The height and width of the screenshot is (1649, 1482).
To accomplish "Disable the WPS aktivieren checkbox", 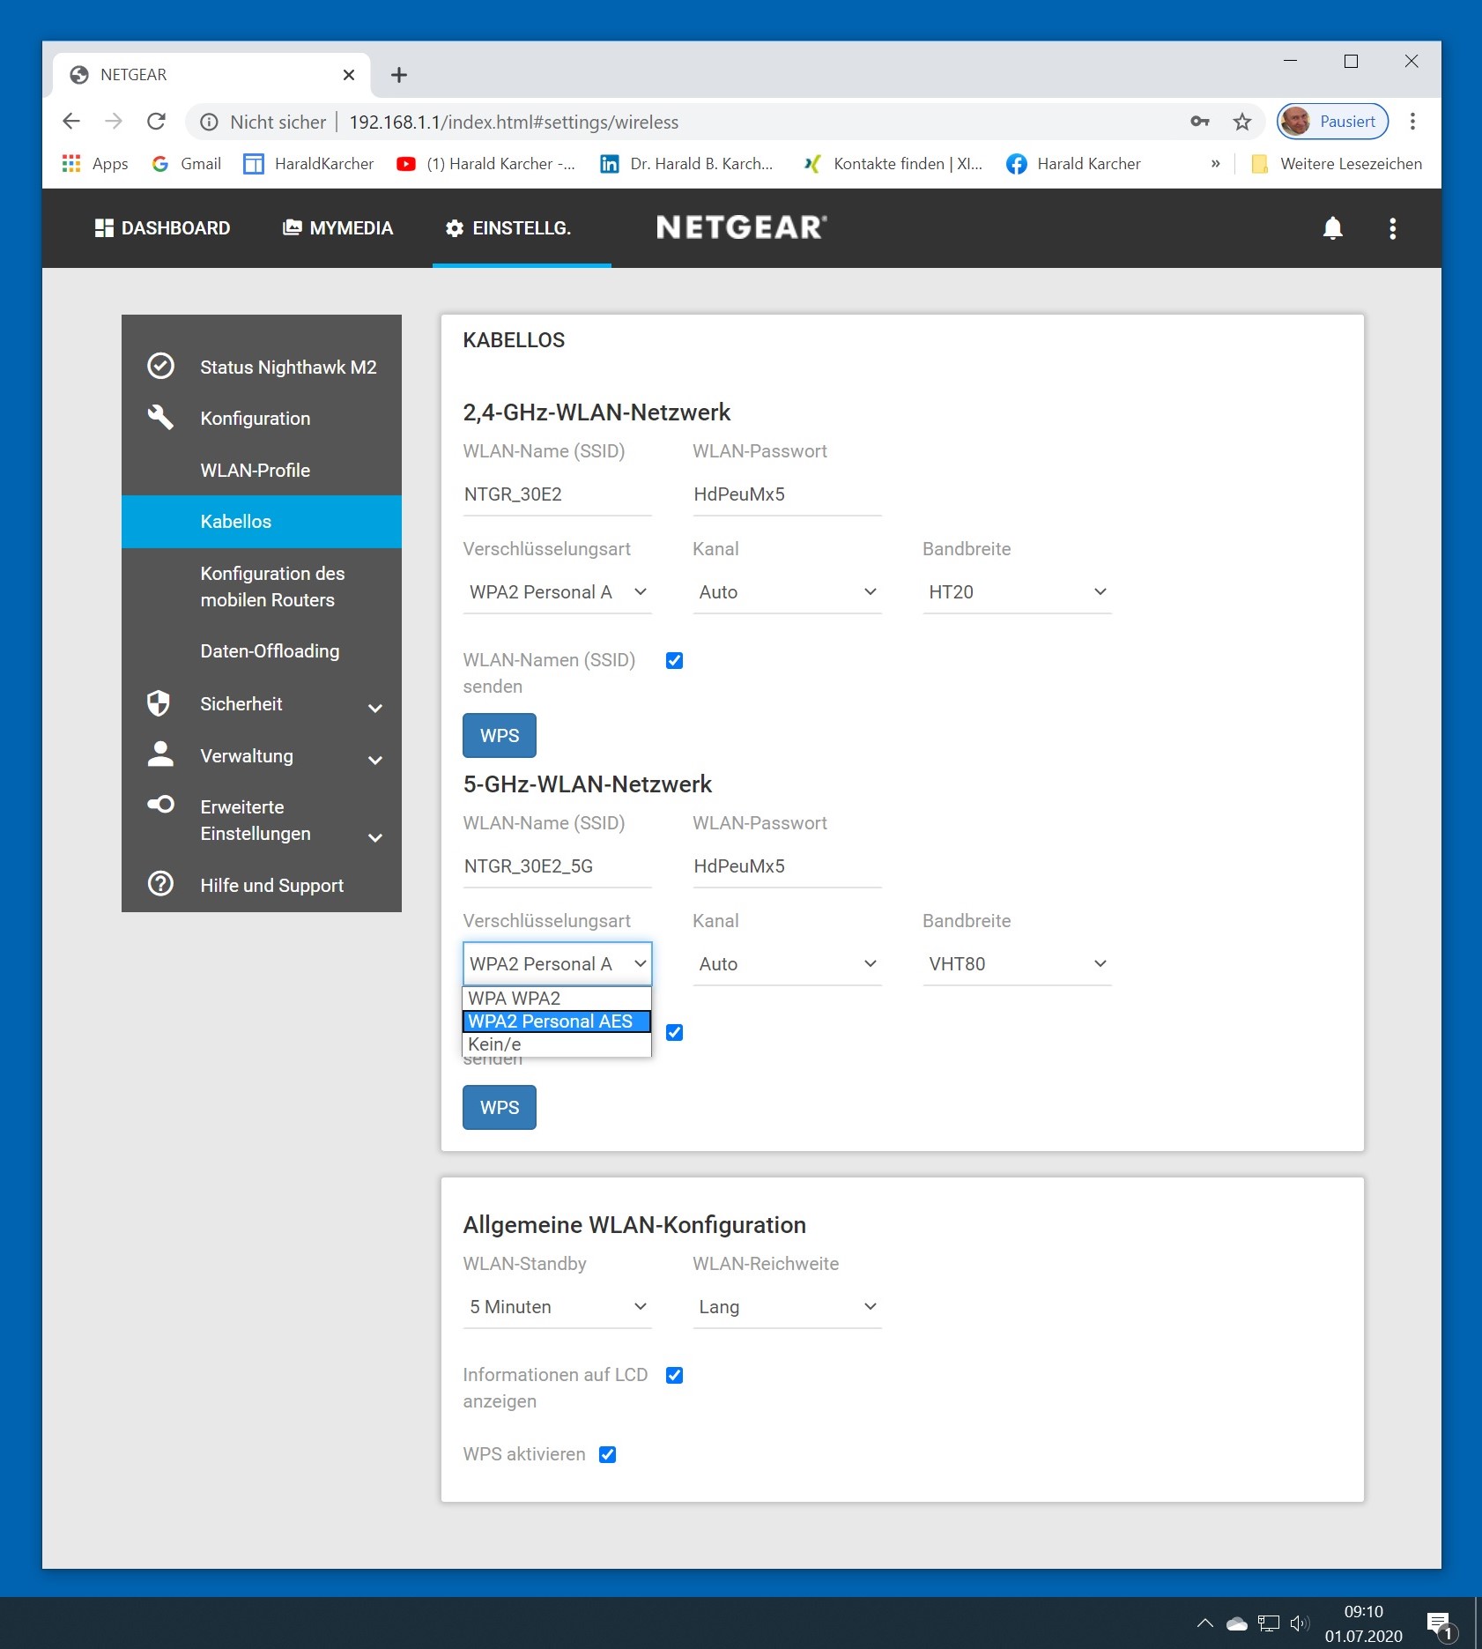I will [x=607, y=1454].
